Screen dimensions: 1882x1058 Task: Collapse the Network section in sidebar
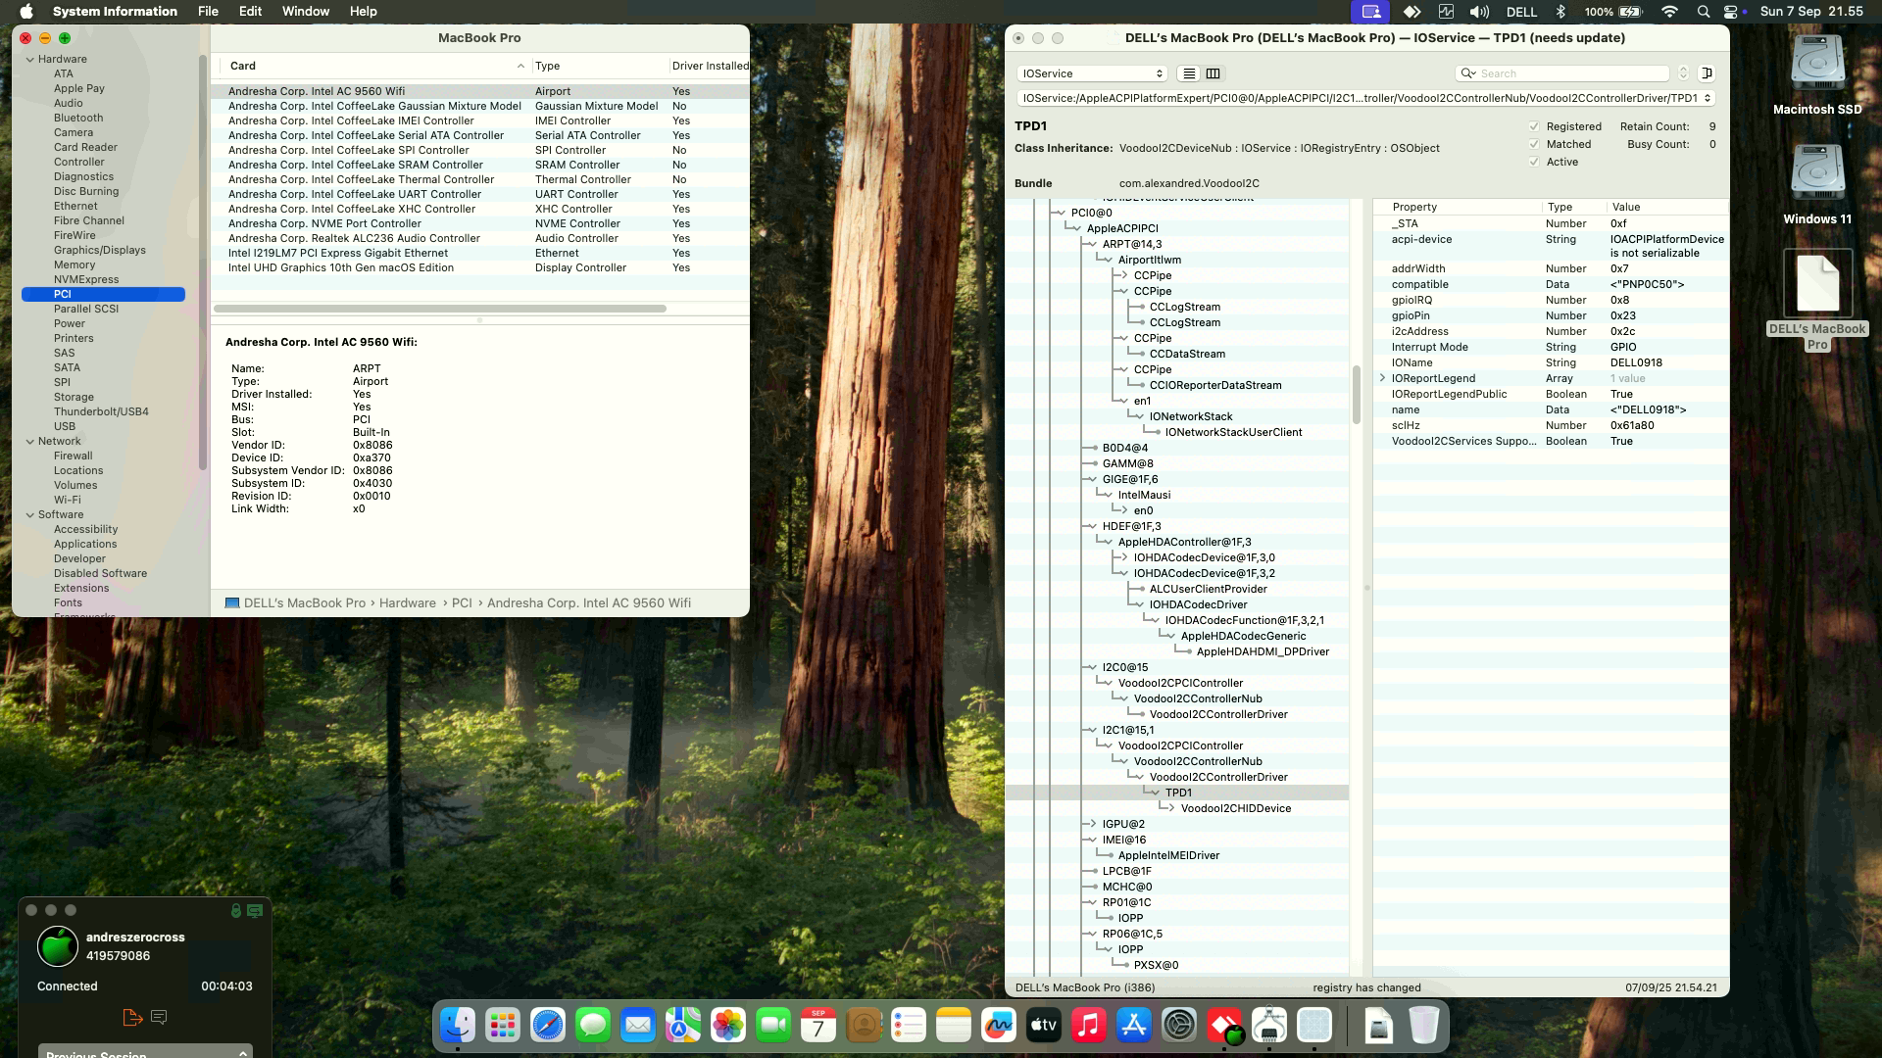[29, 441]
